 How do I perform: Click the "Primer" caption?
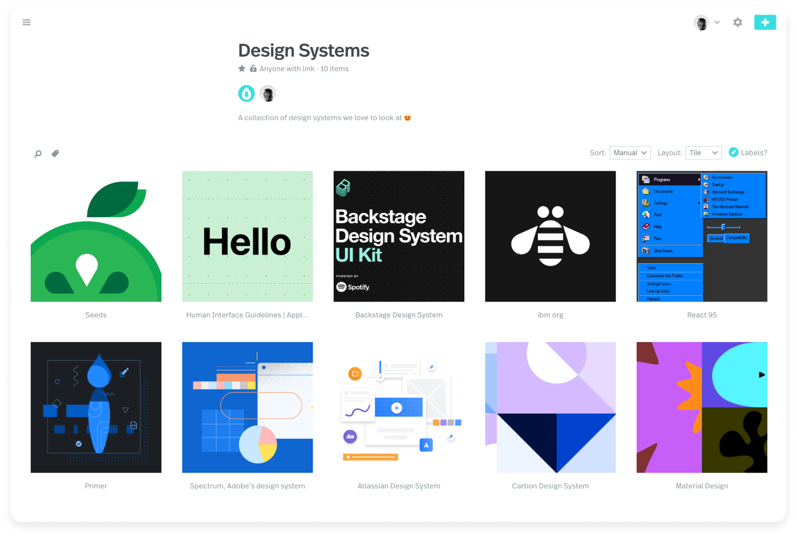(96, 486)
